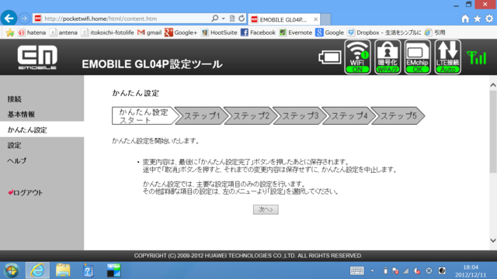
Task: Open 引用 bookmark
Action: pyautogui.click(x=435, y=33)
